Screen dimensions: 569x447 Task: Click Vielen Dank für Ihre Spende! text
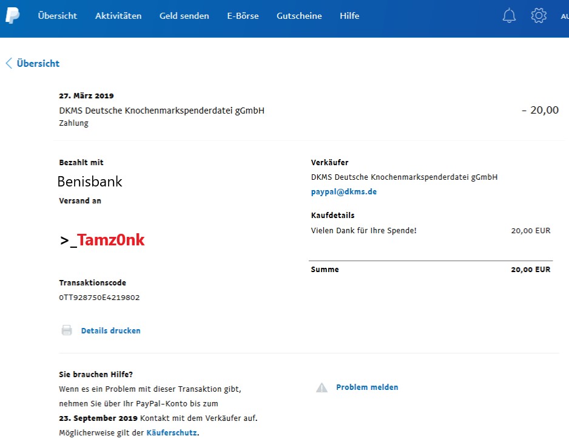point(363,230)
